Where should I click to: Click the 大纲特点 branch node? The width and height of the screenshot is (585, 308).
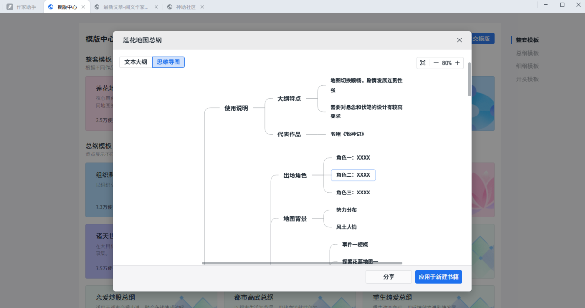point(289,98)
